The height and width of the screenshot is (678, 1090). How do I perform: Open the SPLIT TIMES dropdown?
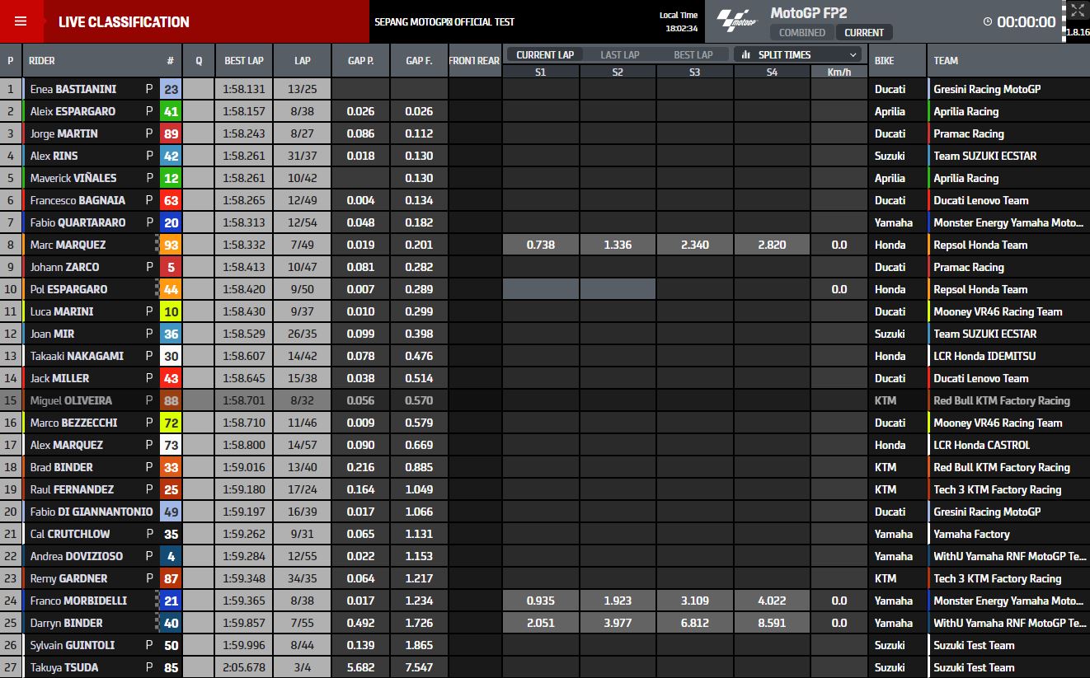797,54
